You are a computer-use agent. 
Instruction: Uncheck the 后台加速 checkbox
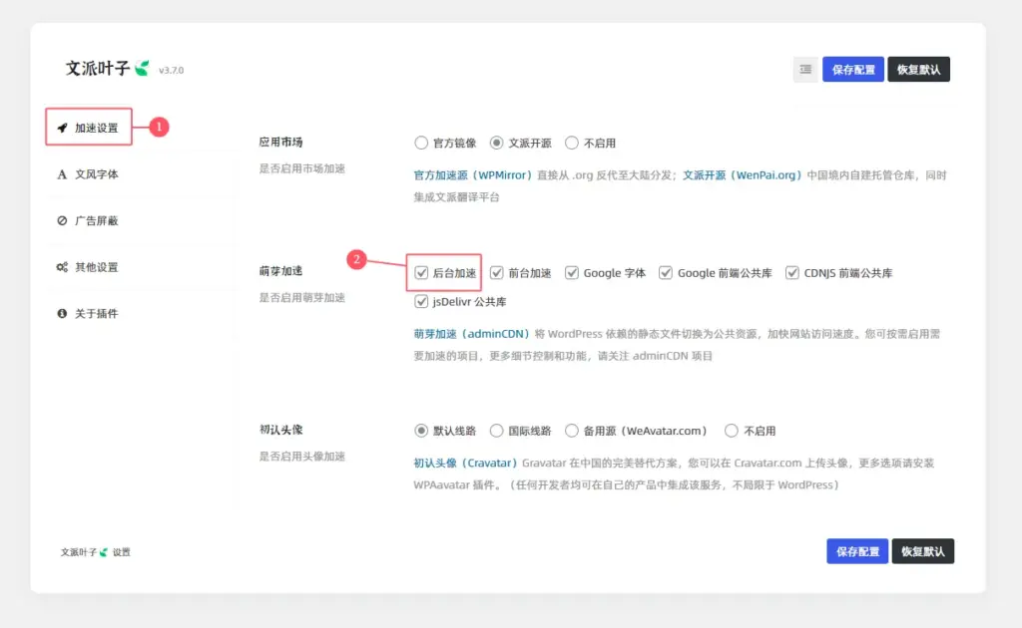coord(422,273)
